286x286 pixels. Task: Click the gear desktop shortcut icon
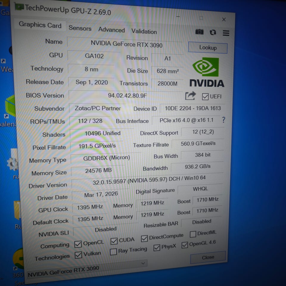(x=13, y=164)
